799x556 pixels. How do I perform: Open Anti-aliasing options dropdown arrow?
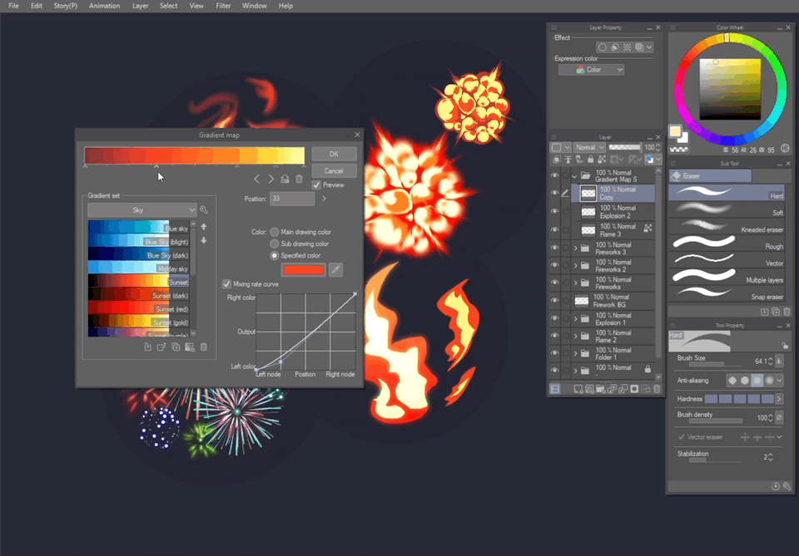click(x=780, y=380)
